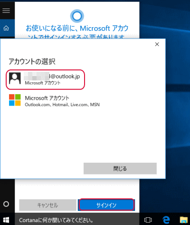The height and width of the screenshot is (225, 190).
Task: Click the アカウントの選択 heading
Action: (32, 61)
